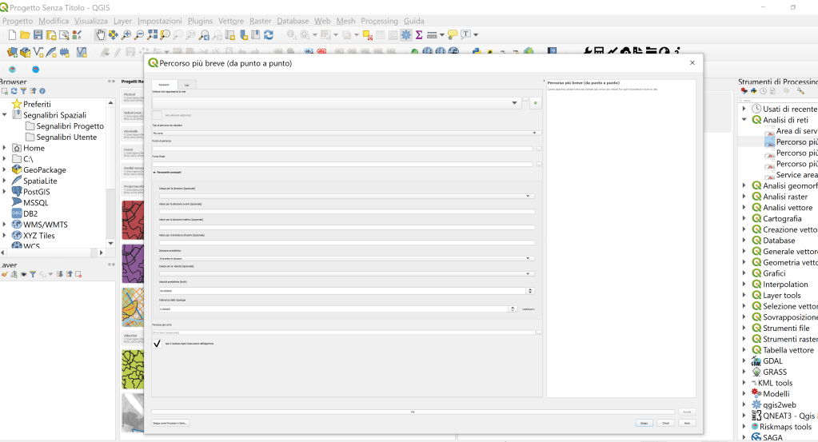
Task: Click the Zoom In magnifier icon
Action: pyautogui.click(x=126, y=35)
